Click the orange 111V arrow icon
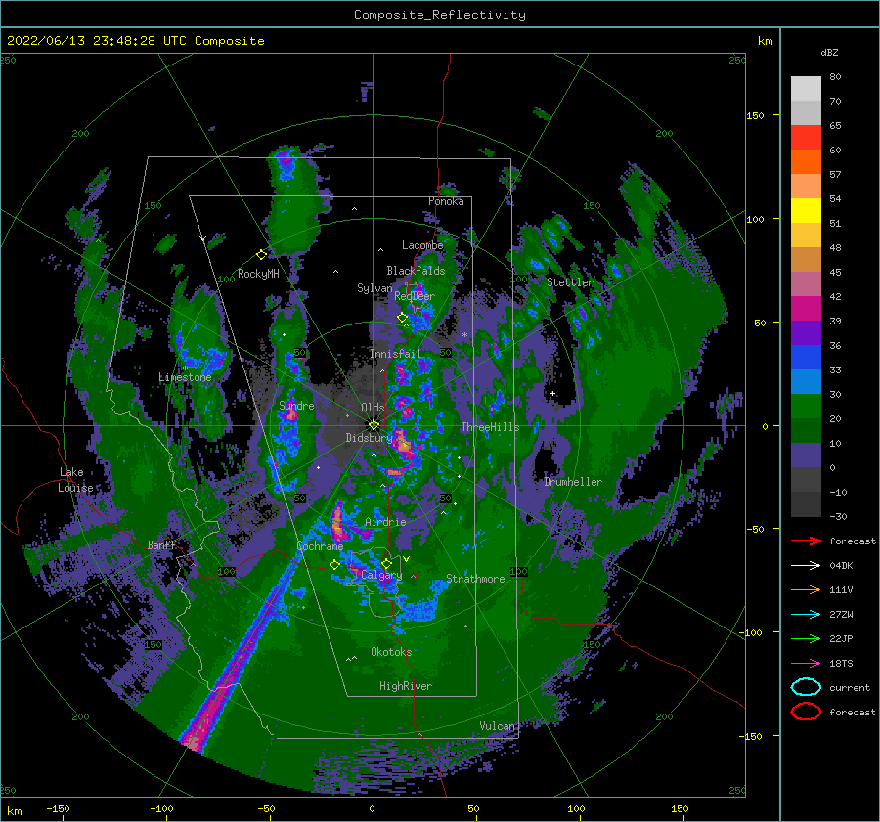Viewport: 880px width, 822px height. pyautogui.click(x=806, y=589)
